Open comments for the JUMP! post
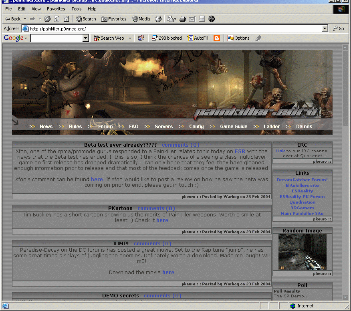 coord(153,243)
